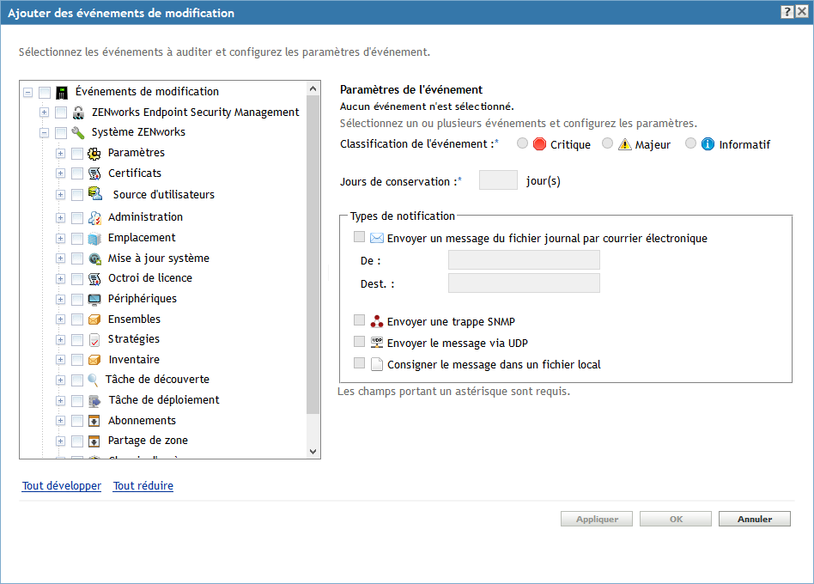The image size is (814, 584).
Task: Open help with the question mark button
Action: point(787,12)
